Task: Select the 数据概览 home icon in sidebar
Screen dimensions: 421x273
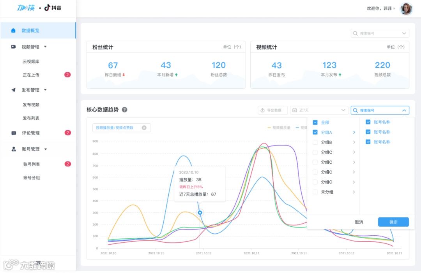Action: click(14, 30)
